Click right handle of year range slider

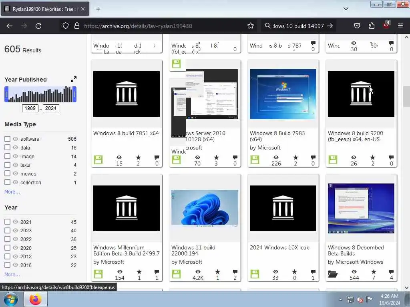74,94
